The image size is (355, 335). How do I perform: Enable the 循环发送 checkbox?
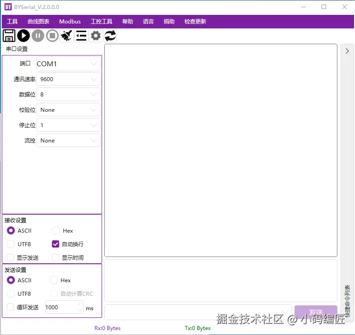click(10, 307)
